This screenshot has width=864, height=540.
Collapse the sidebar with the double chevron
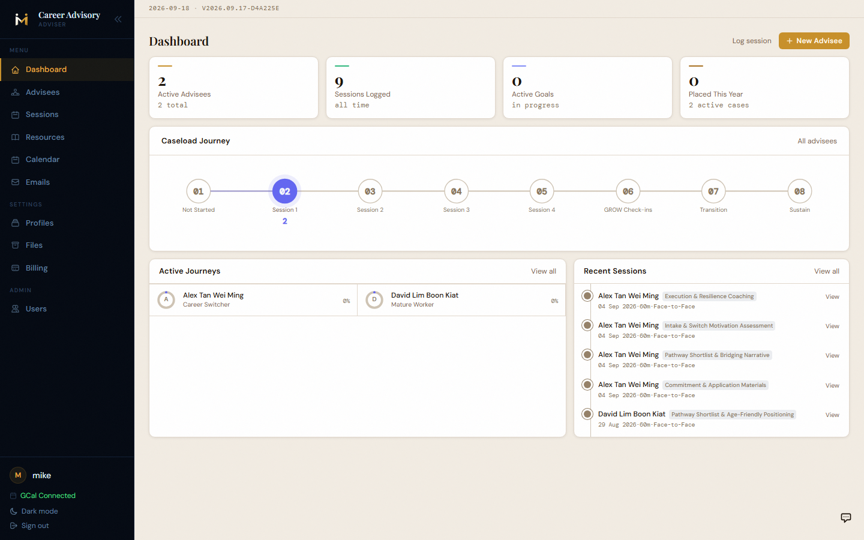tap(118, 19)
